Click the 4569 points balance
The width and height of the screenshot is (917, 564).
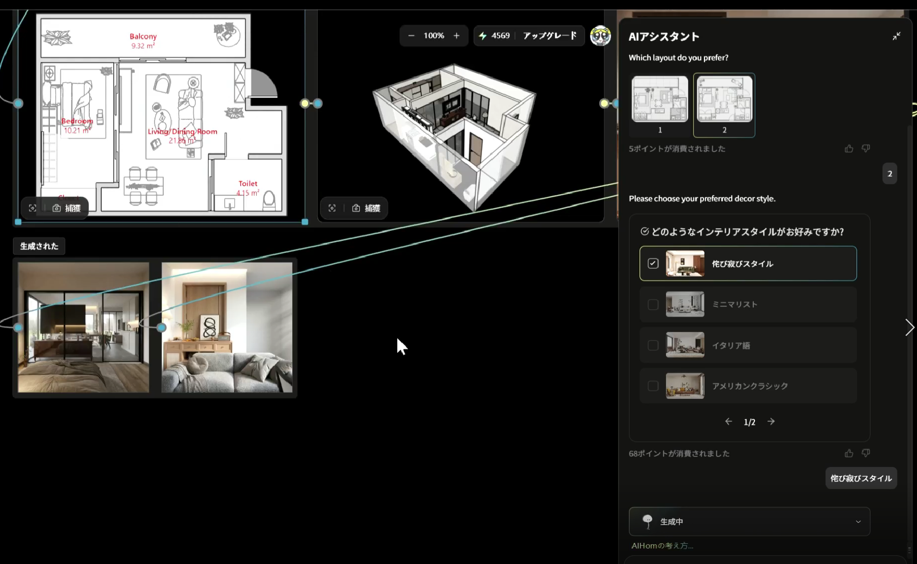click(500, 36)
